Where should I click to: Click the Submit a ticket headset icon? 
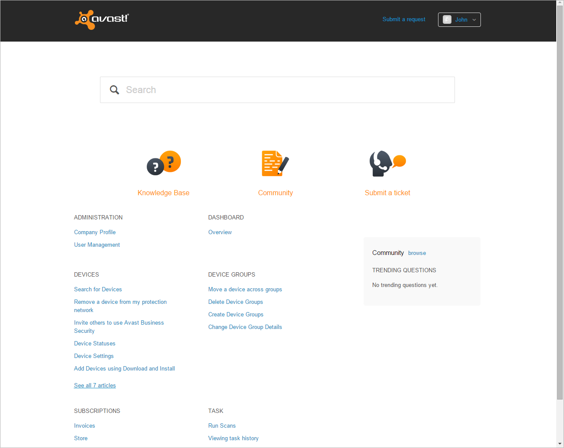(x=387, y=163)
